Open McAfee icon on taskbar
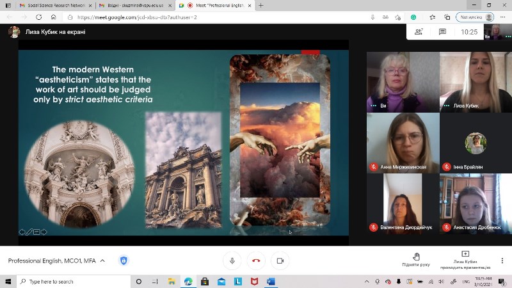Viewport: 512px width, 288px height. coord(254,282)
